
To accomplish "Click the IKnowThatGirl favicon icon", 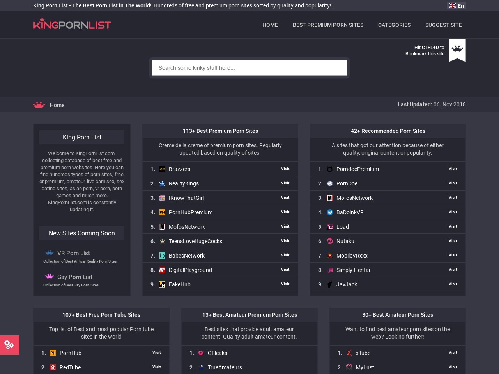I will (x=162, y=198).
